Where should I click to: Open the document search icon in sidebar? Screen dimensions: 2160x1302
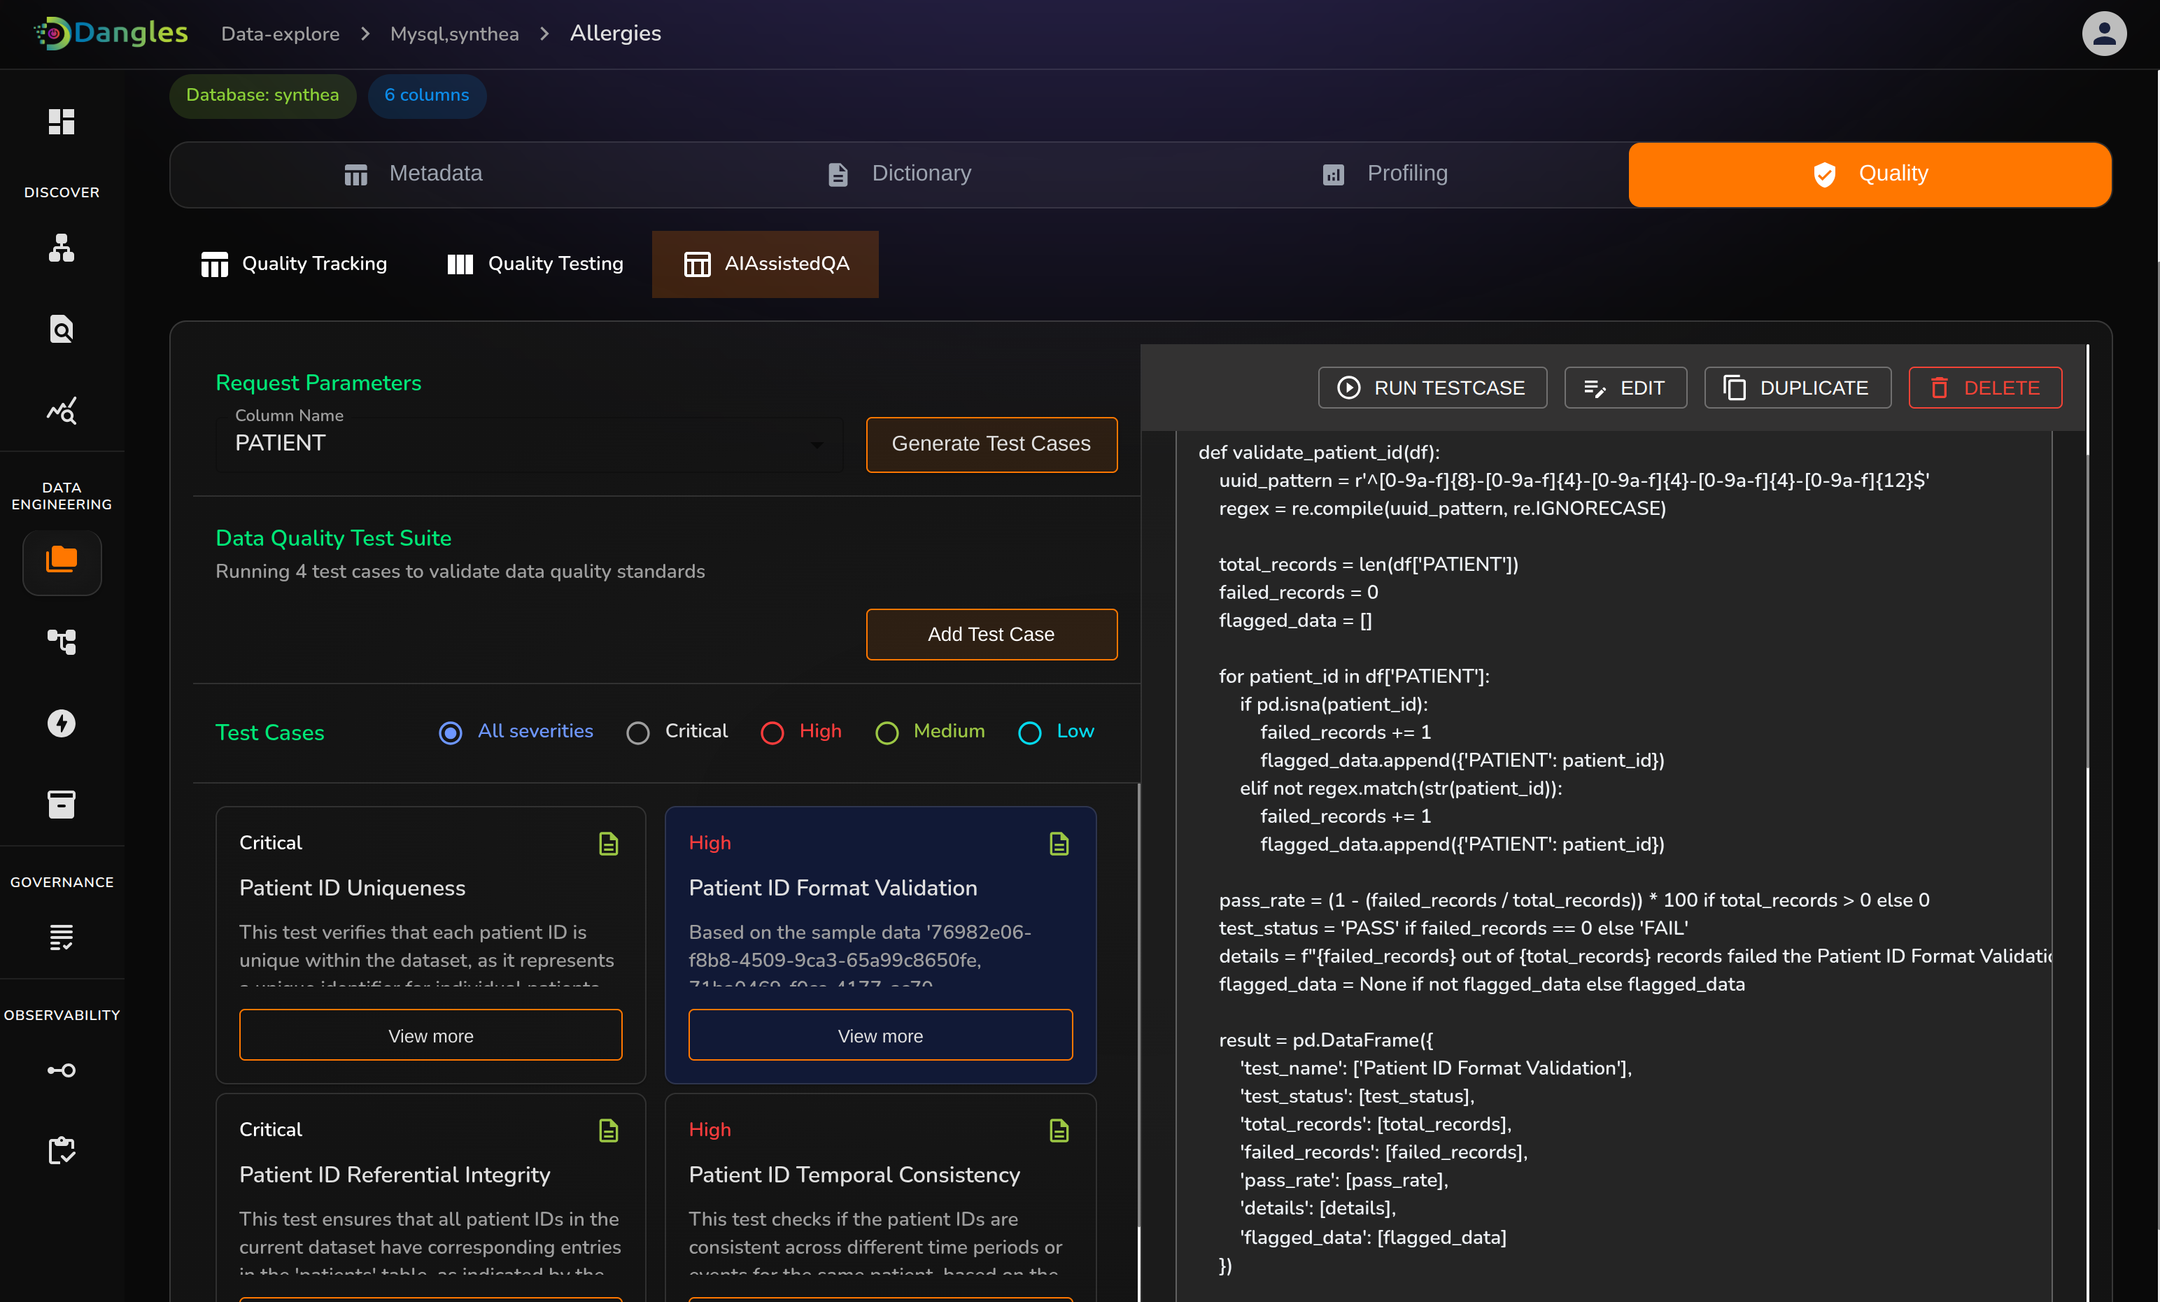pos(62,329)
